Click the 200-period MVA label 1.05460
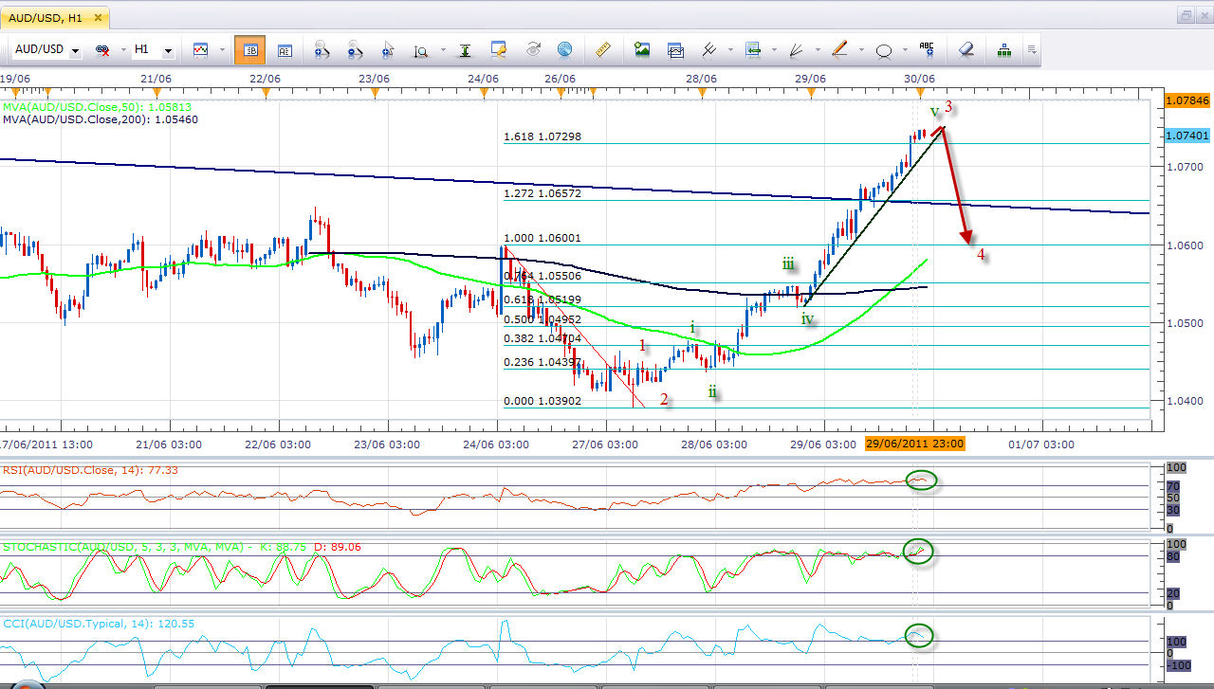This screenshot has width=1214, height=689. (102, 119)
